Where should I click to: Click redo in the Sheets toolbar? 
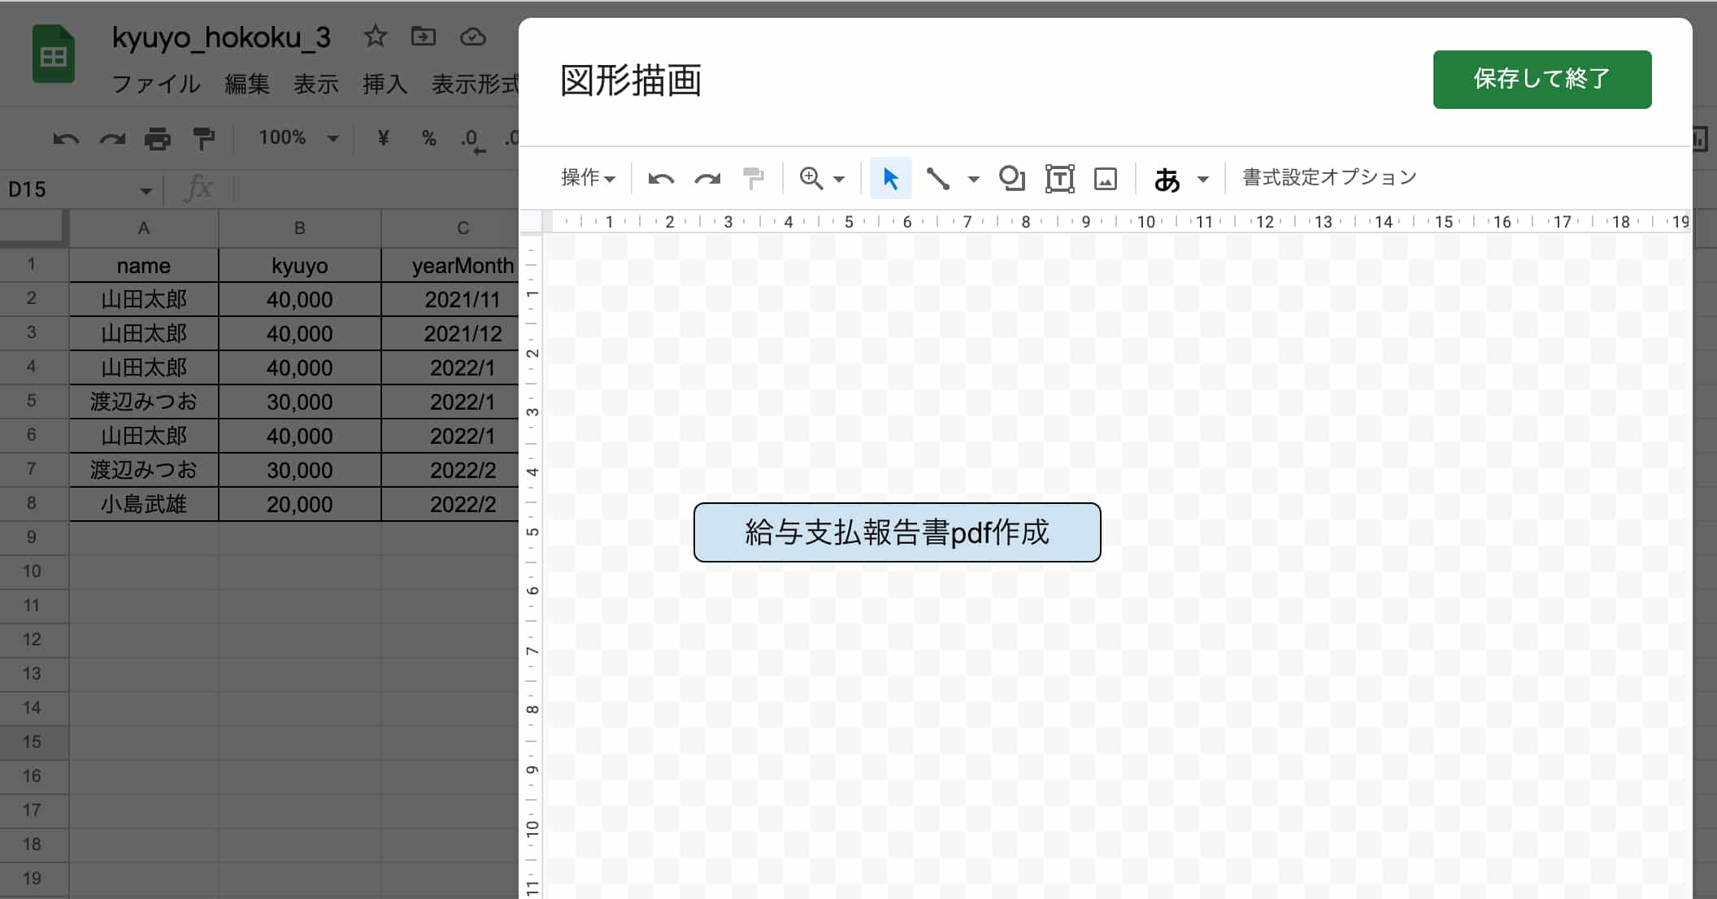click(112, 138)
